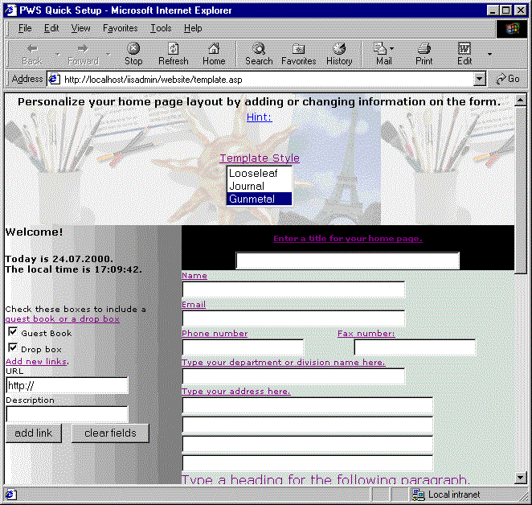The height and width of the screenshot is (505, 532).
Task: Click the Name input field
Action: pos(293,289)
